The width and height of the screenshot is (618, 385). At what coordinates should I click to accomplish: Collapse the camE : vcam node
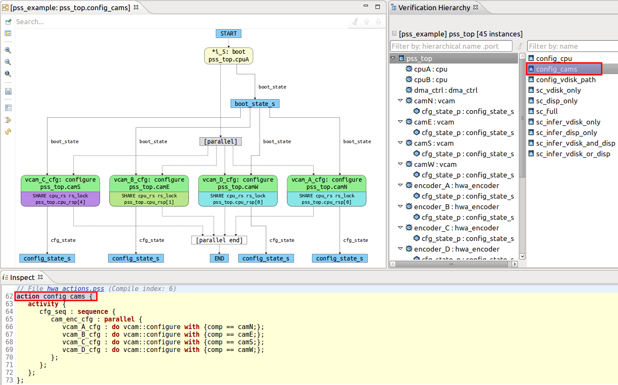[x=401, y=122]
